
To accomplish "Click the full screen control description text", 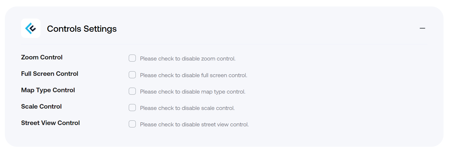I will pyautogui.click(x=193, y=75).
